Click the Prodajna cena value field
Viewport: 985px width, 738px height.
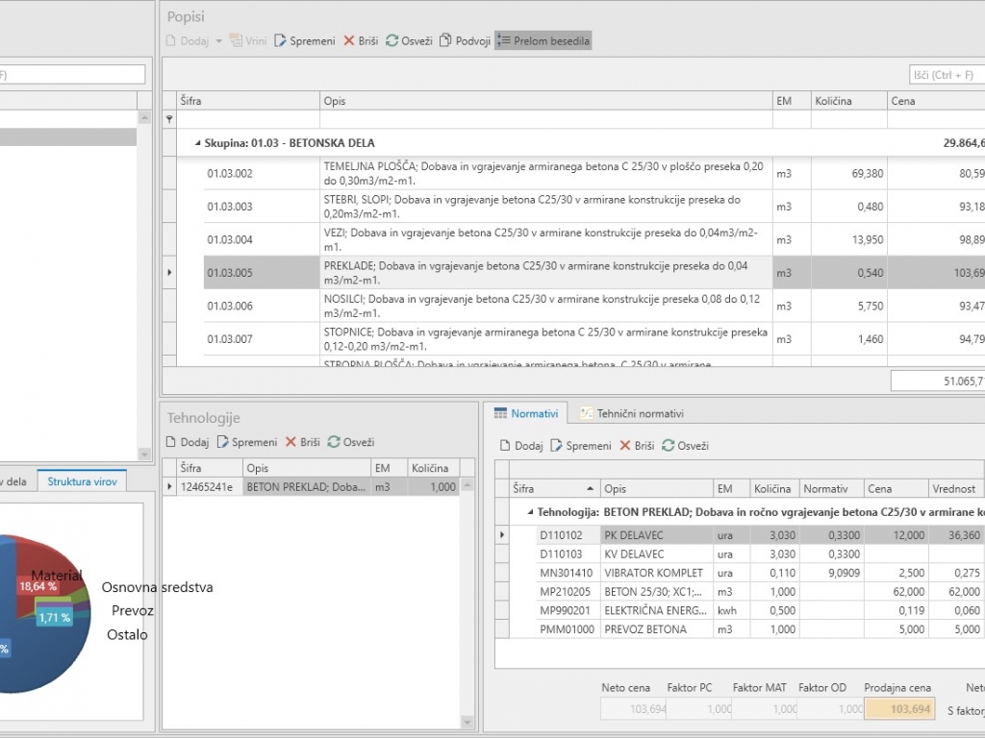[899, 709]
